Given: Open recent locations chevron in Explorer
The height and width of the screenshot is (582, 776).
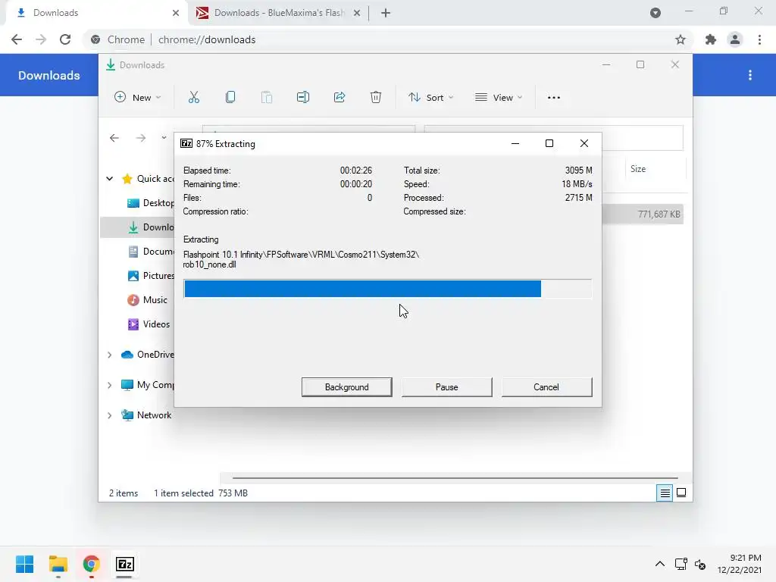Looking at the screenshot, I should (x=164, y=138).
